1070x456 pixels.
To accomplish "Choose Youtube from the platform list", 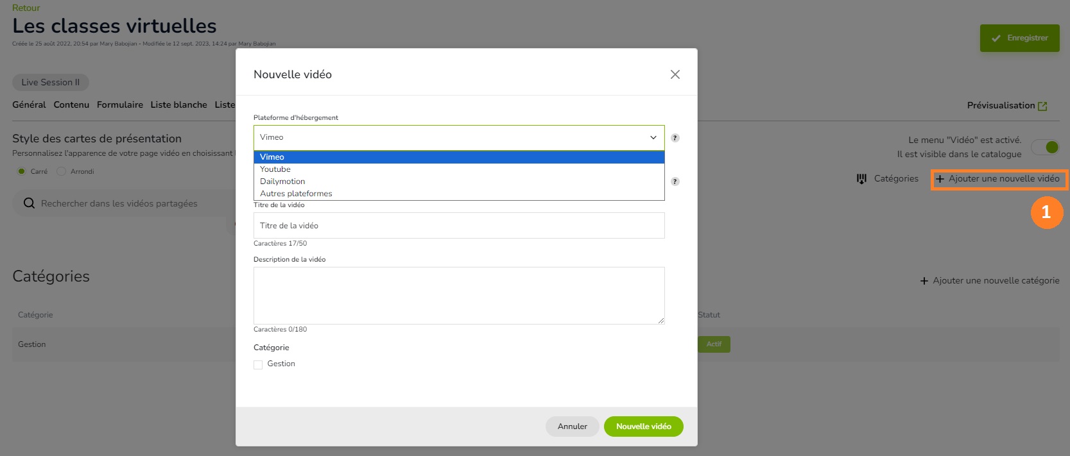I will tap(275, 169).
